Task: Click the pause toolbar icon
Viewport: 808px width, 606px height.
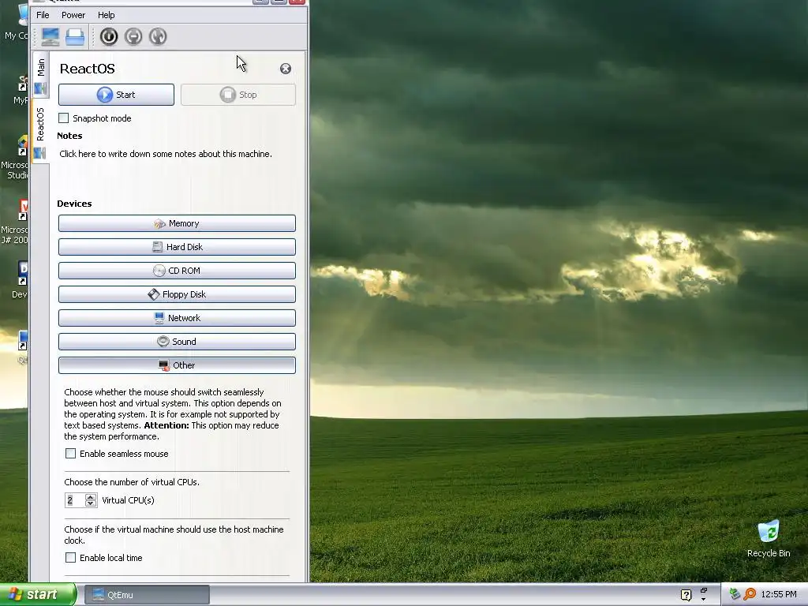Action: pyautogui.click(x=133, y=36)
